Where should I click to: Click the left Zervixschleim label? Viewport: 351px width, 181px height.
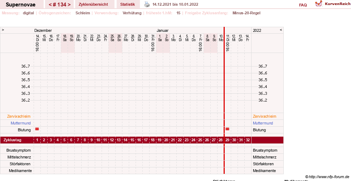pos(19,116)
